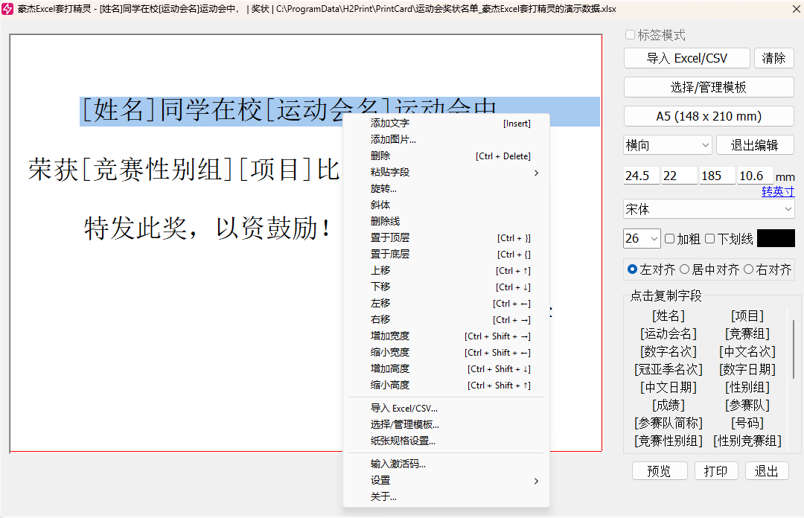The width and height of the screenshot is (804, 518).
Task: Select the 特发此奖，以资鼓励！ text line
Action: [x=208, y=228]
